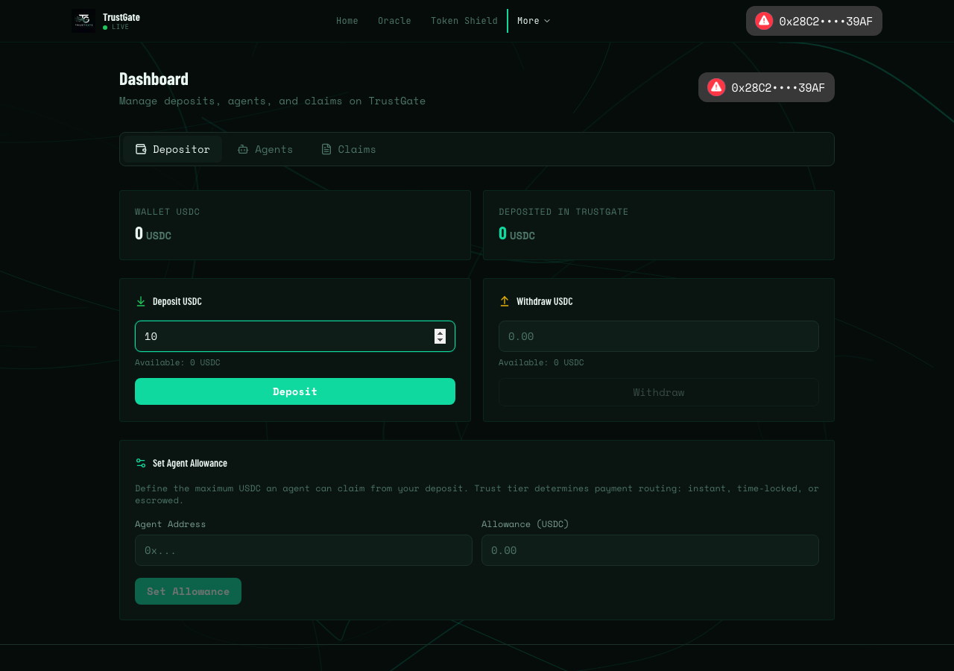Click "Available: 0 USDC" under the withdraw field
This screenshot has height=671, width=954.
click(x=541, y=362)
